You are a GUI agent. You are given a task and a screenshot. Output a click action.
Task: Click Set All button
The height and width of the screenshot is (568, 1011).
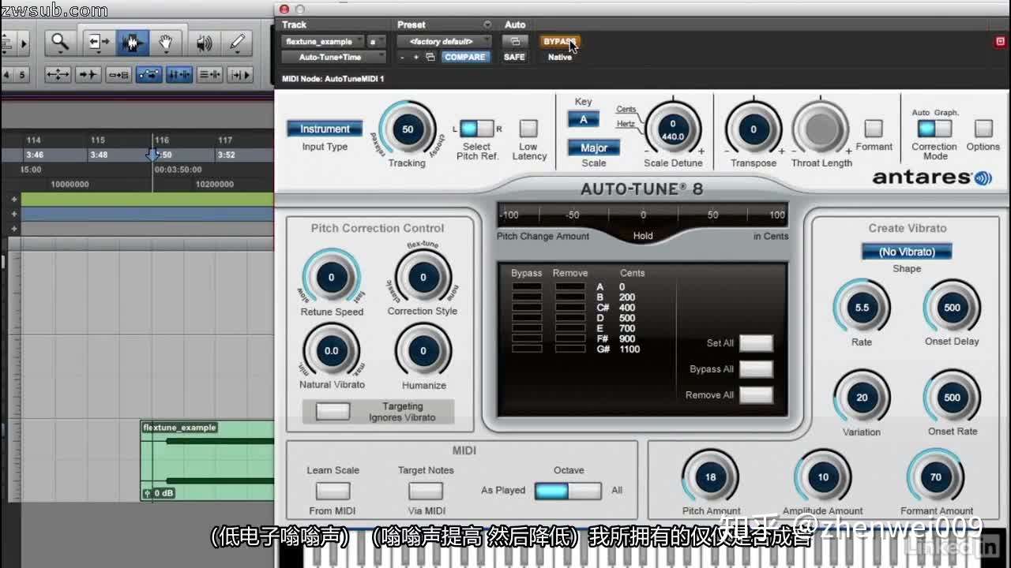(756, 343)
